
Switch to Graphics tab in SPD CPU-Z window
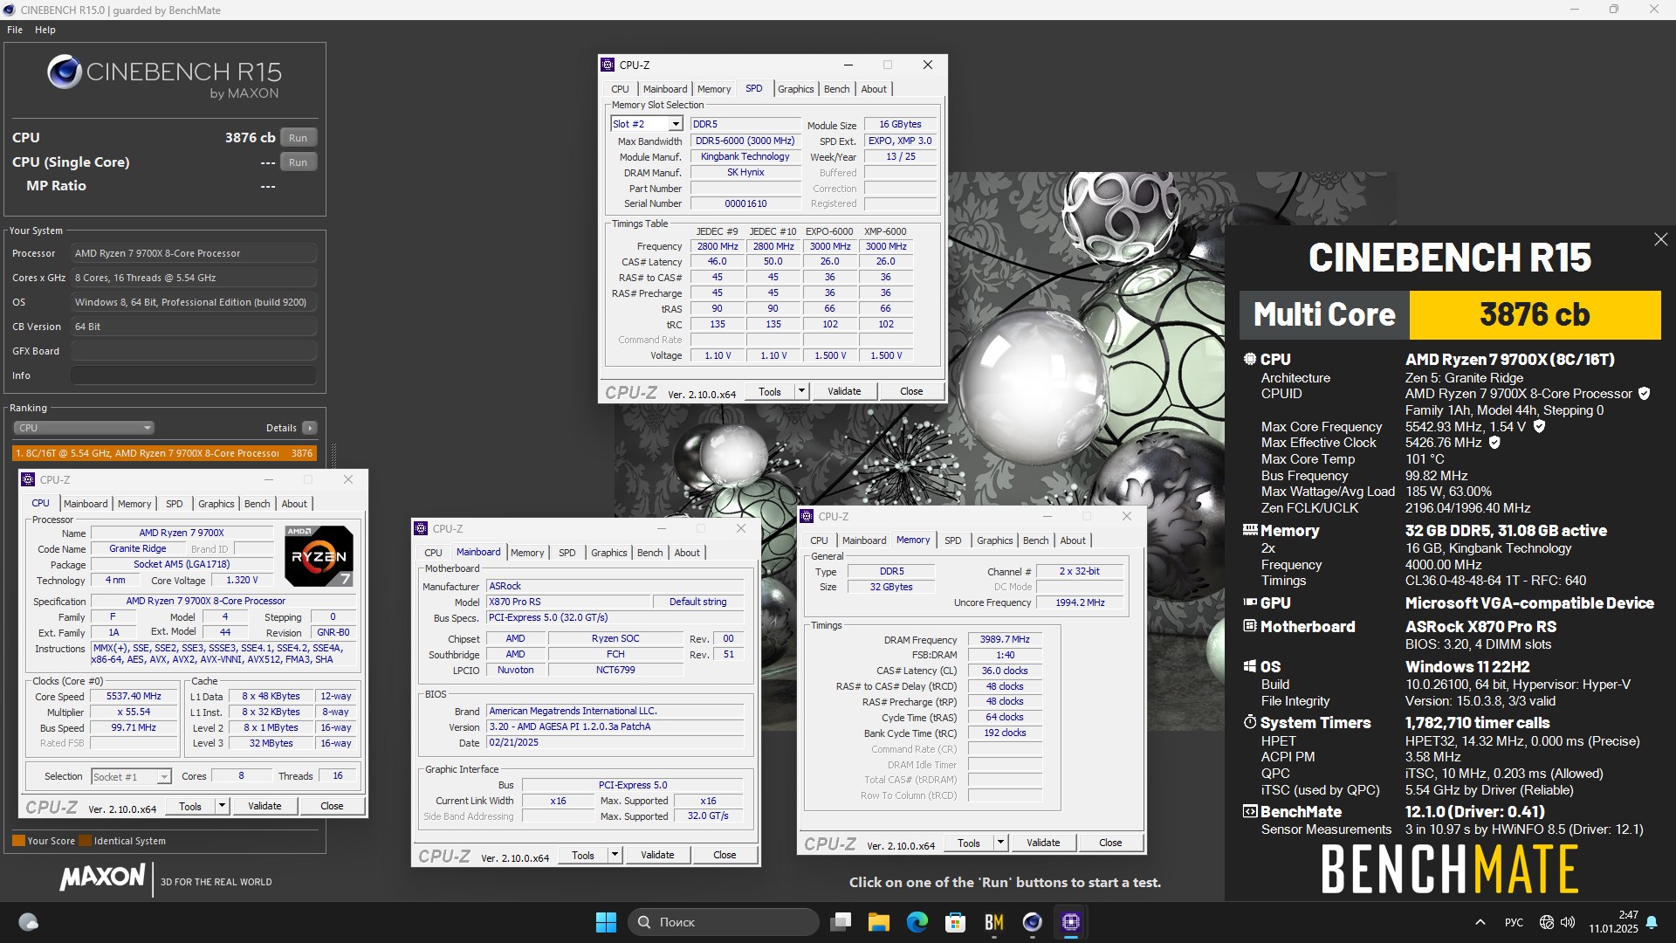795,89
